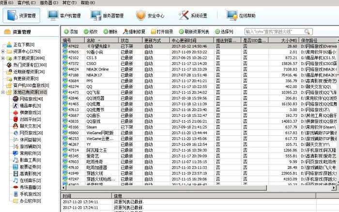Click the 在线帮助 monitor icon

(x=231, y=15)
